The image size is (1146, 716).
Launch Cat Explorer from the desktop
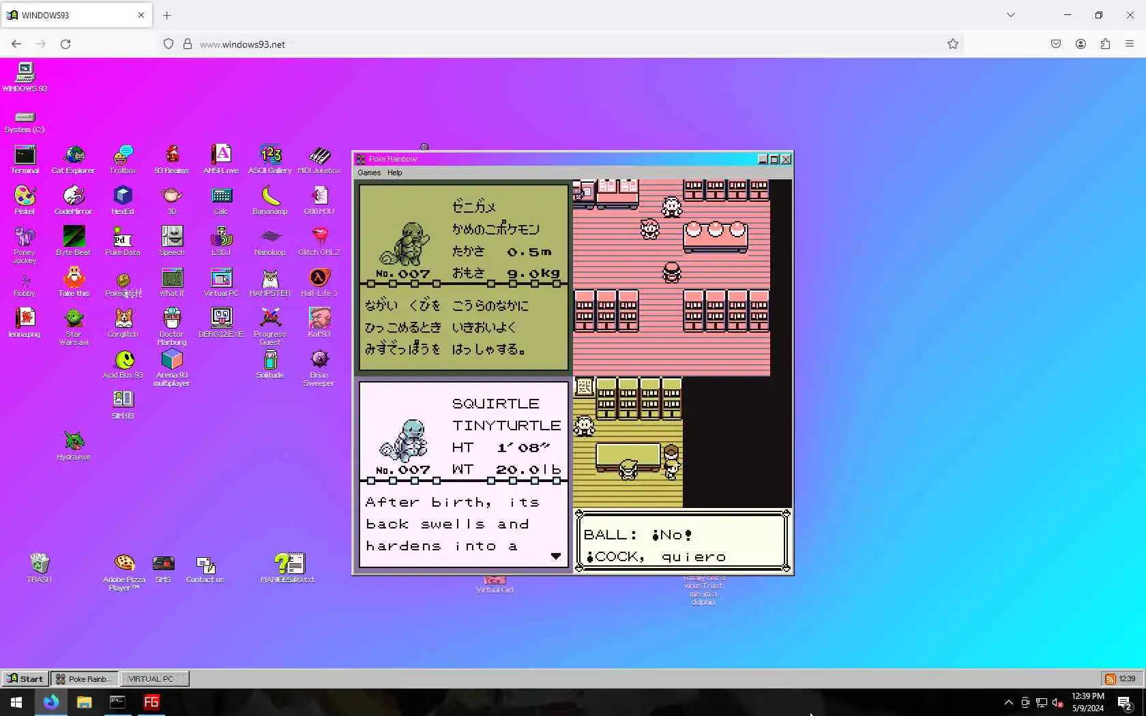point(74,160)
